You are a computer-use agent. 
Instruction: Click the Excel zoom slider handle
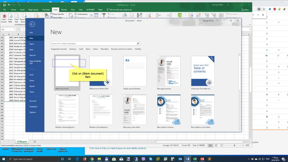234,145
